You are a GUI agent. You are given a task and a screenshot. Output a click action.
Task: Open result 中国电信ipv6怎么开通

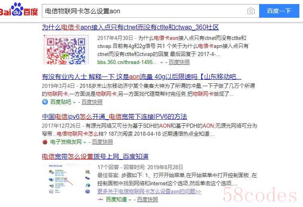pos(114,117)
